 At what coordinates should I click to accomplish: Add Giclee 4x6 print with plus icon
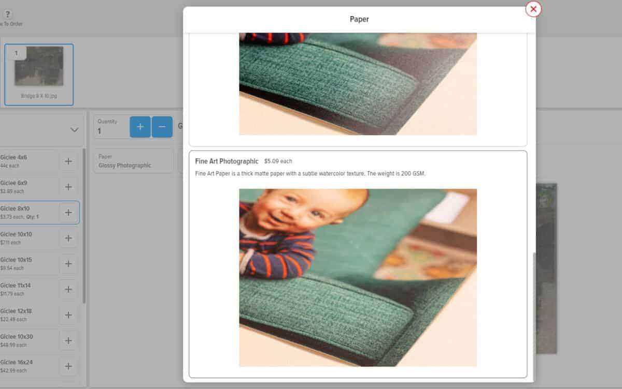[x=68, y=161]
